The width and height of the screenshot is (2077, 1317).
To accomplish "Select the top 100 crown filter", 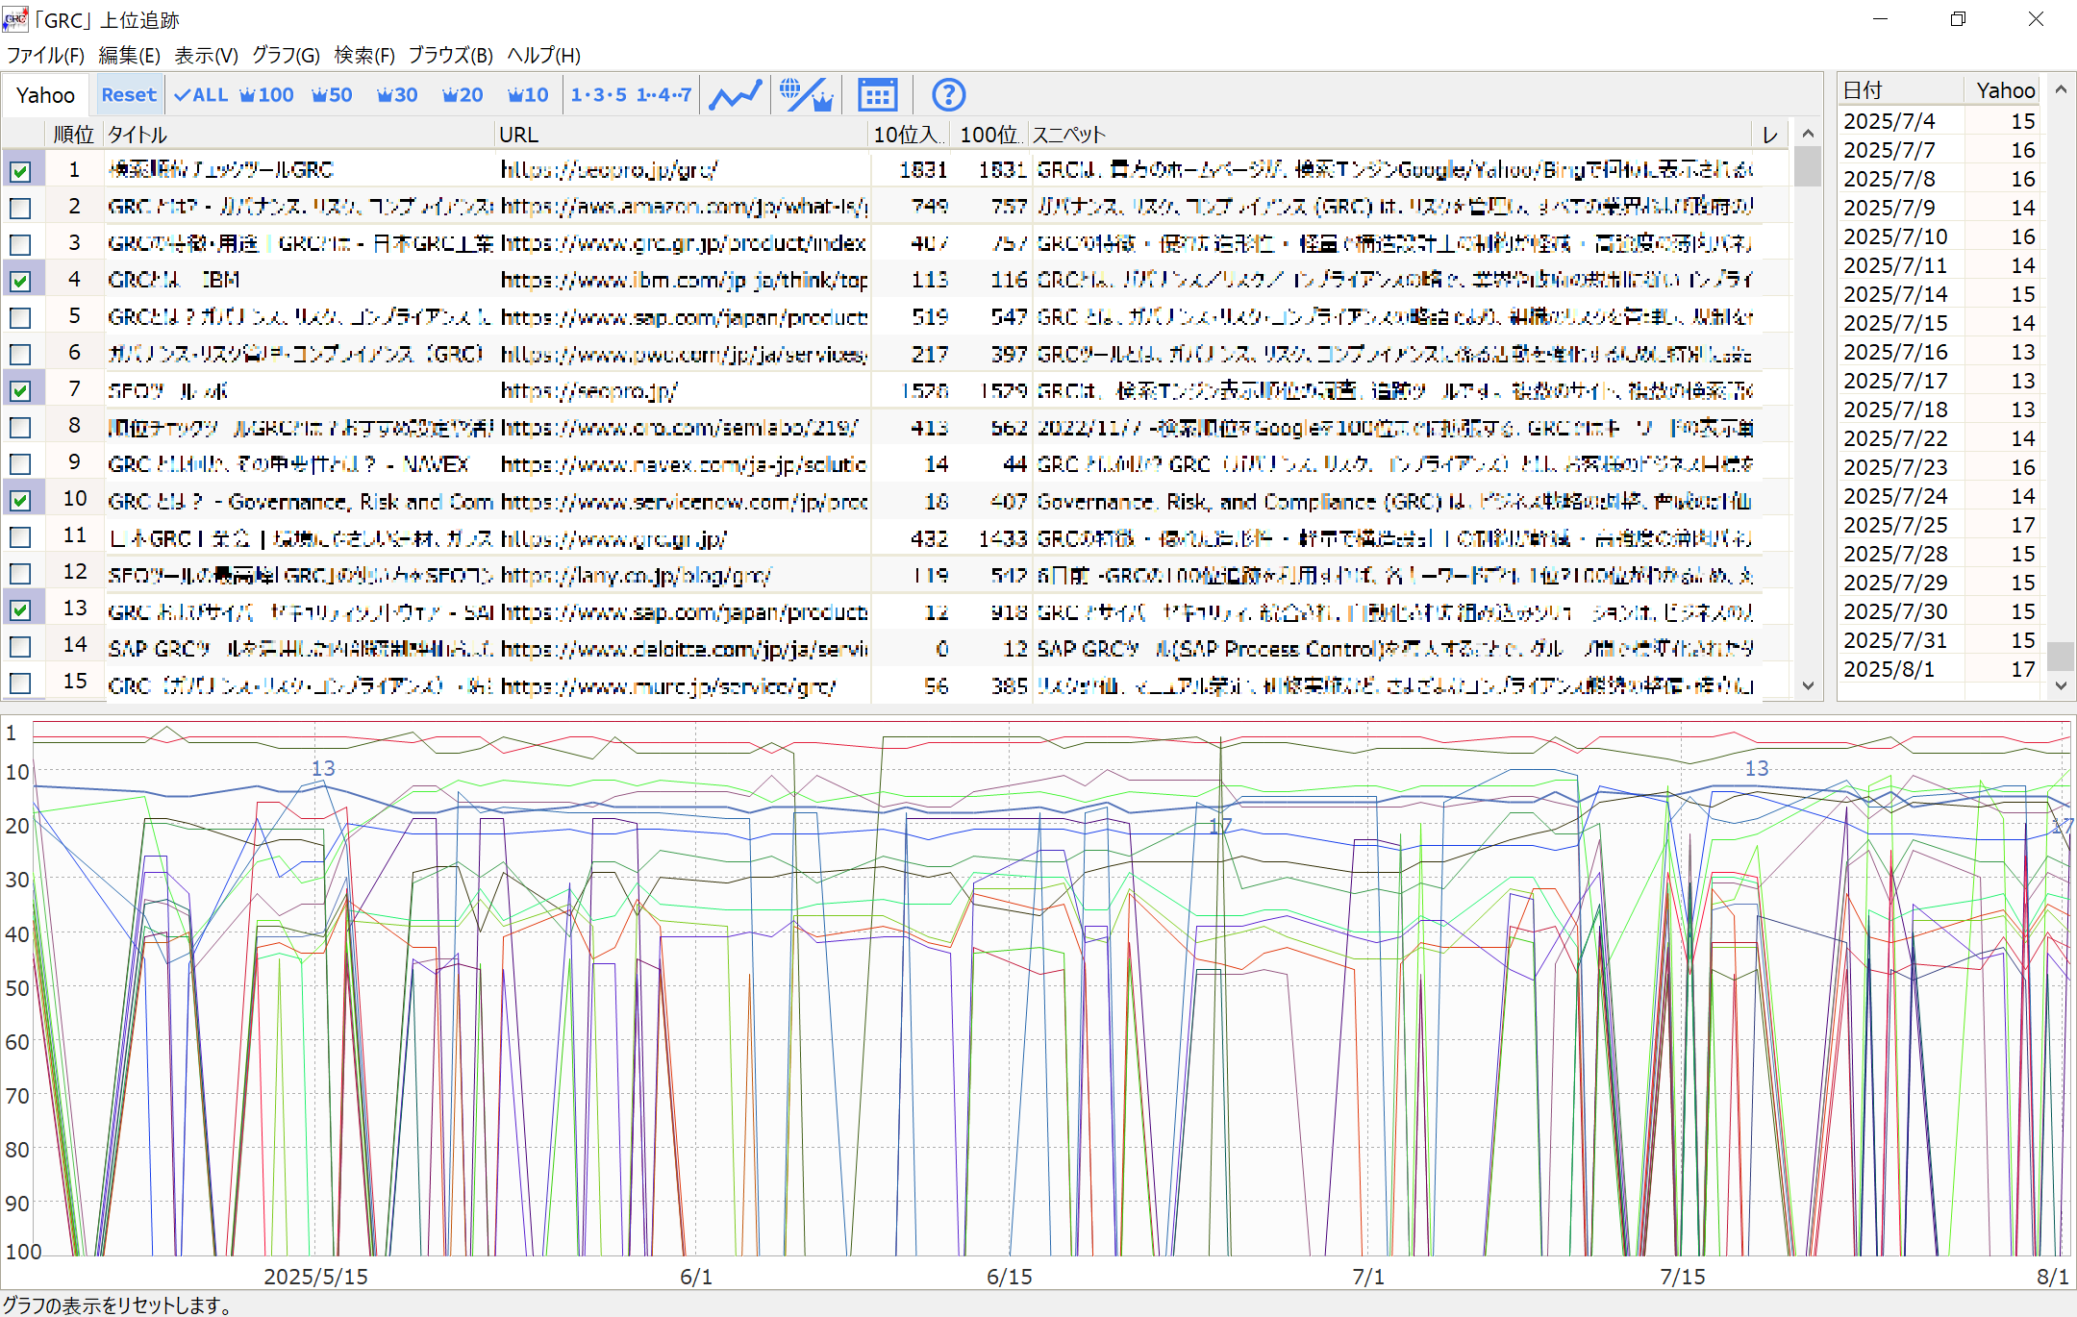I will [x=266, y=95].
